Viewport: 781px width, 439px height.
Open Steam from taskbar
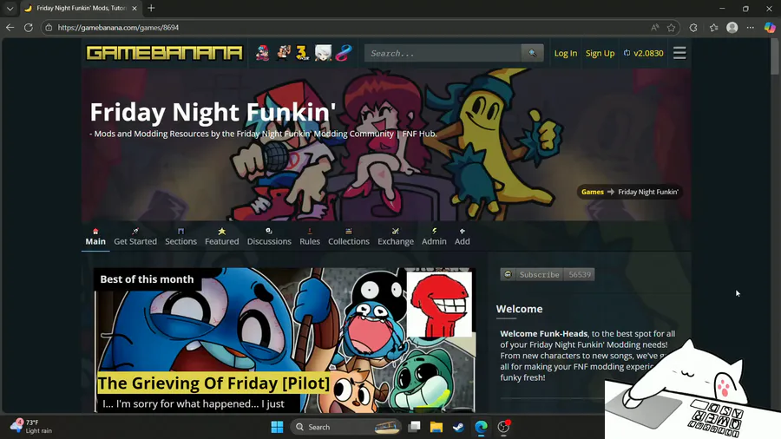click(458, 427)
